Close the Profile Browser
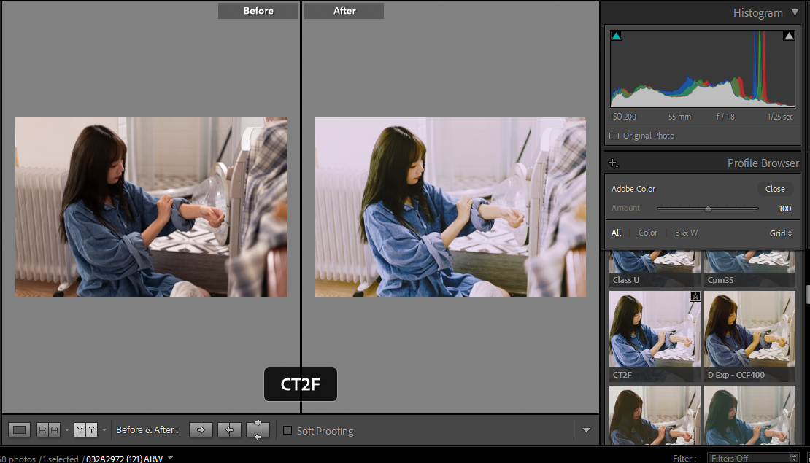Viewport: 810px width, 463px height. [775, 189]
